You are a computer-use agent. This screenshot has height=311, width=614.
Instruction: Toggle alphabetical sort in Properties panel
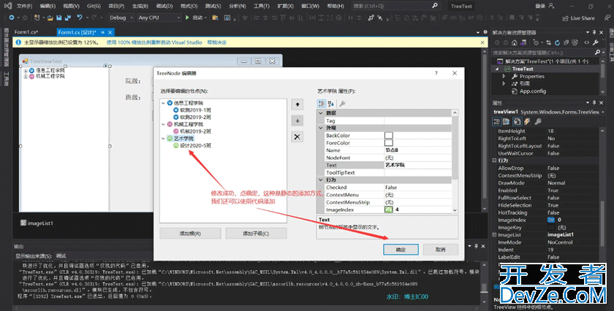[x=506, y=122]
